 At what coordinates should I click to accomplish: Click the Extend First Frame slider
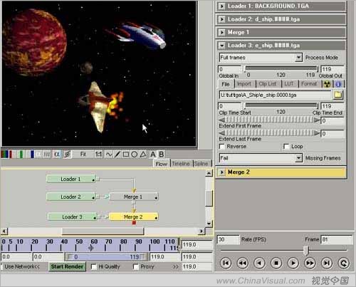pos(269,120)
